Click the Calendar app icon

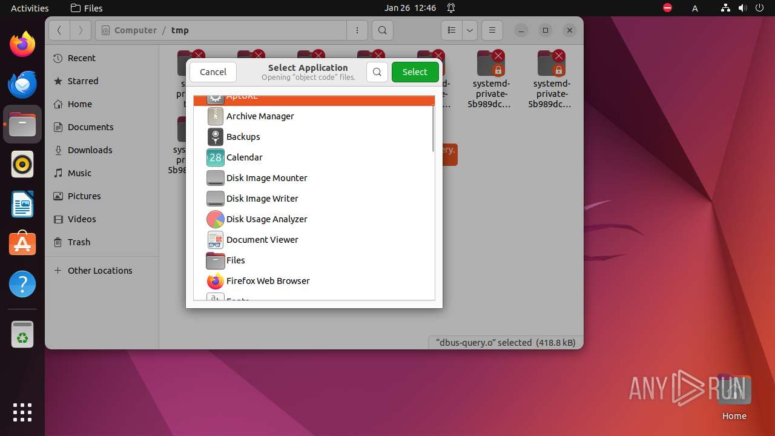[x=215, y=157]
